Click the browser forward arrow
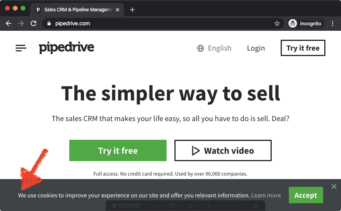Screen dimensions: 341x211 [21, 23]
